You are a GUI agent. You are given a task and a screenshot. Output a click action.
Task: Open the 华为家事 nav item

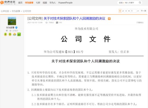pyautogui.click(x=29, y=3)
